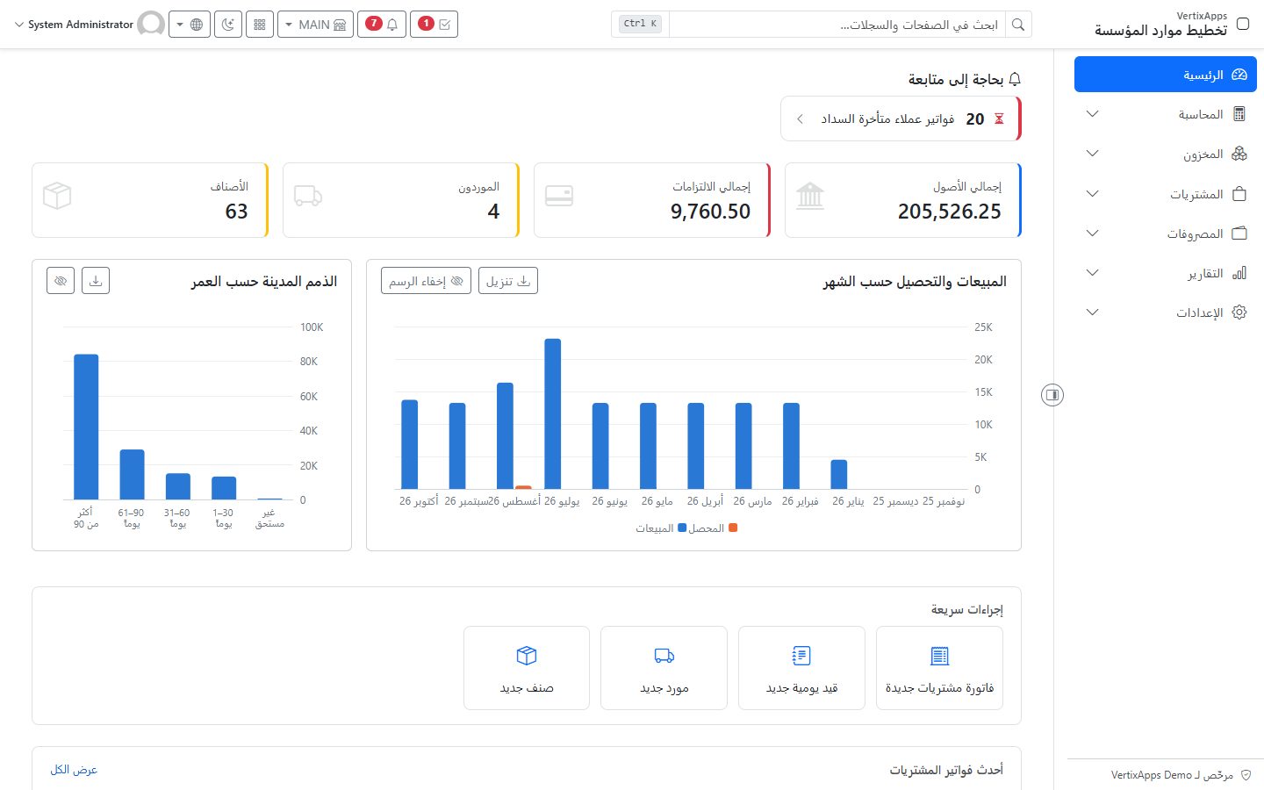The width and height of the screenshot is (1264, 790).
Task: Click the أكثر من 90 aging bar
Action: click(86, 427)
